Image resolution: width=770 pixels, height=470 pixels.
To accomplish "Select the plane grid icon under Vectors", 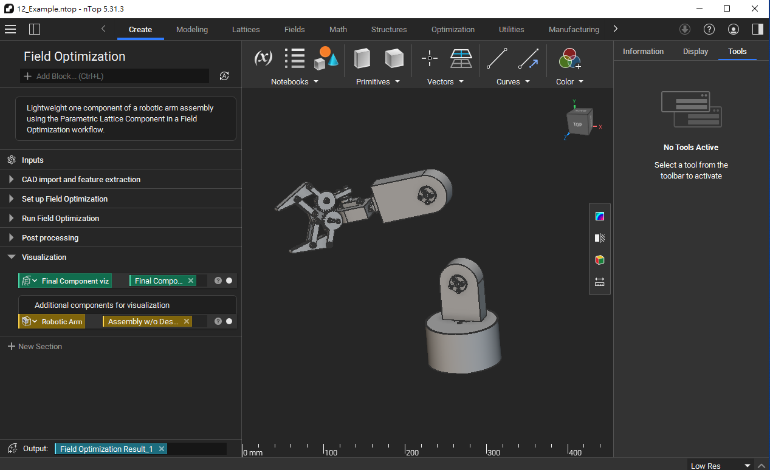I will click(461, 58).
